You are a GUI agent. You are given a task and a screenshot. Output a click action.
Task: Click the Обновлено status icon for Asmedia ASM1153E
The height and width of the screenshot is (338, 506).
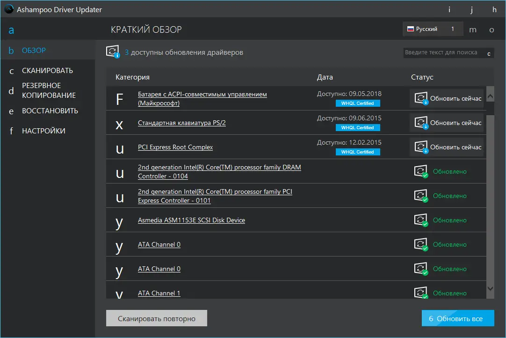(421, 220)
